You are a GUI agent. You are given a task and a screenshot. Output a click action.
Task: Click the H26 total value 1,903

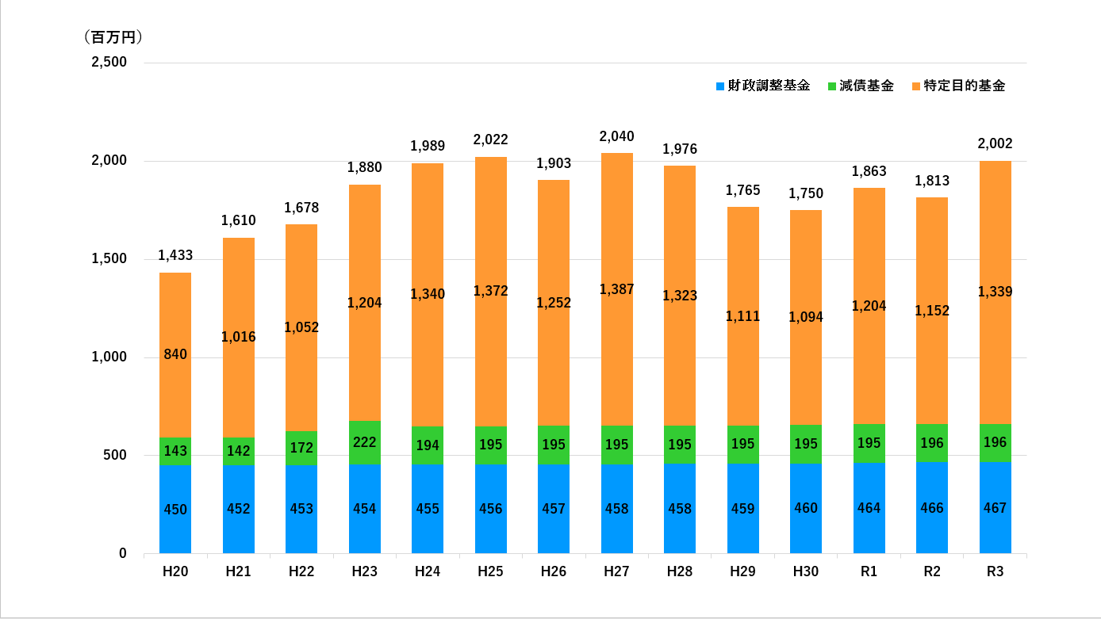[x=554, y=163]
